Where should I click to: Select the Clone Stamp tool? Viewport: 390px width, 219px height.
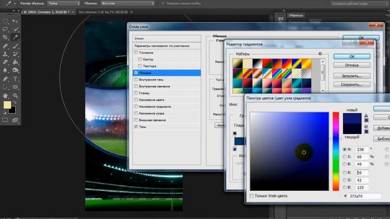click(x=5, y=54)
